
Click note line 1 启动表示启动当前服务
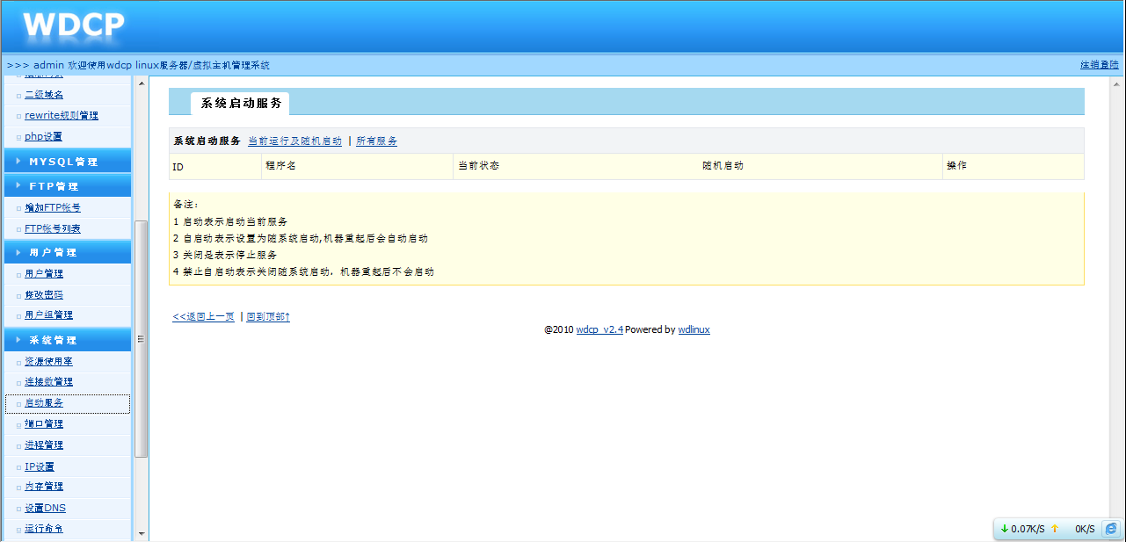click(x=230, y=221)
